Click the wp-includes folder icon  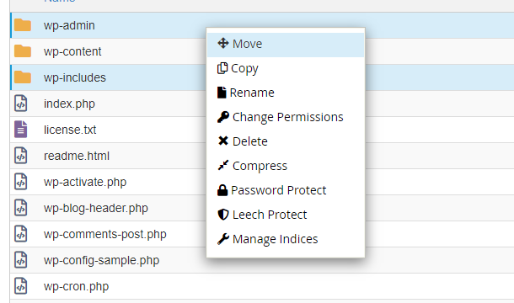click(x=23, y=77)
